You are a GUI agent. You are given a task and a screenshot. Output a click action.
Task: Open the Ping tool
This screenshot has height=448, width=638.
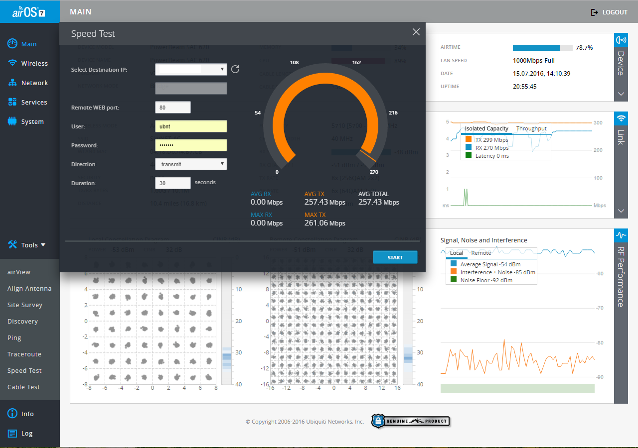14,338
